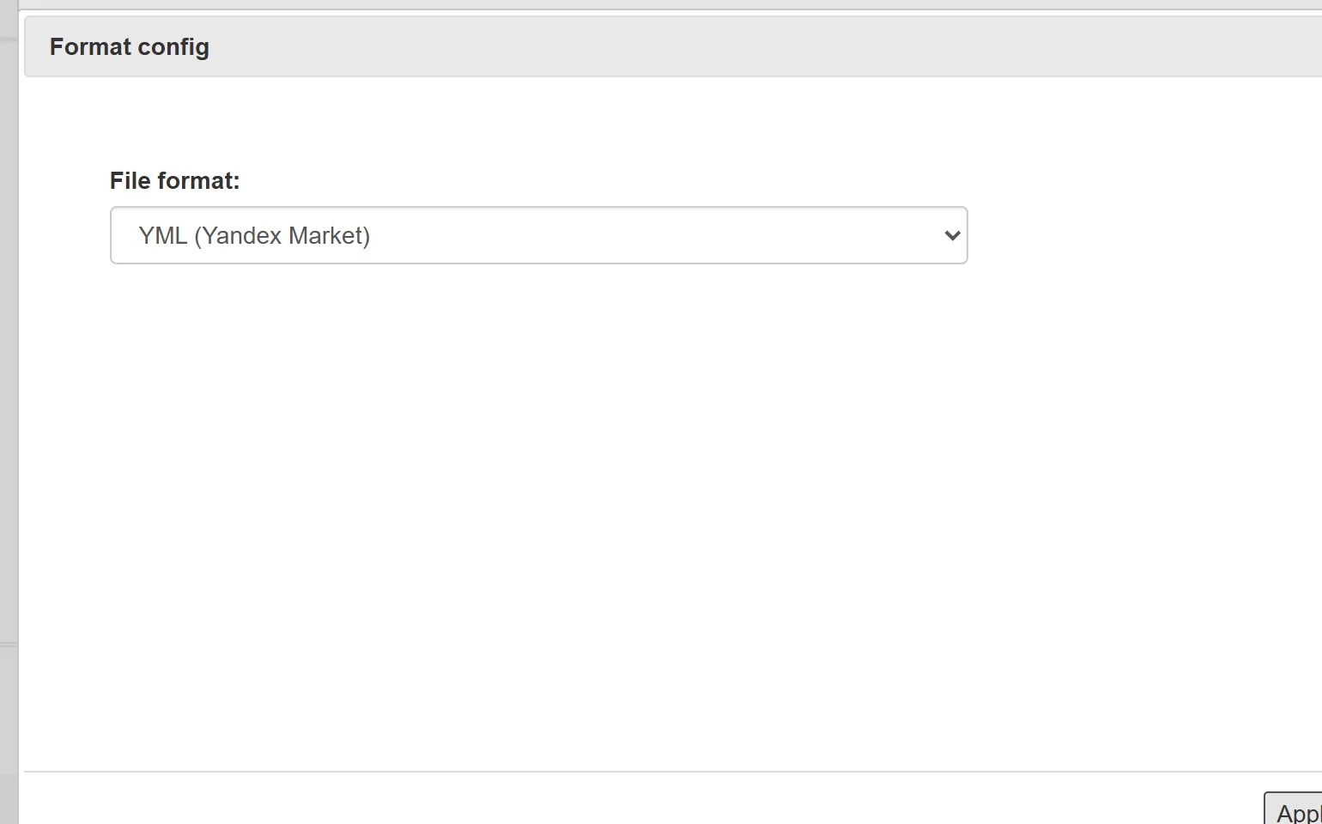Click the bold File format: caption
Viewport: 1322px width, 824px height.
click(174, 180)
